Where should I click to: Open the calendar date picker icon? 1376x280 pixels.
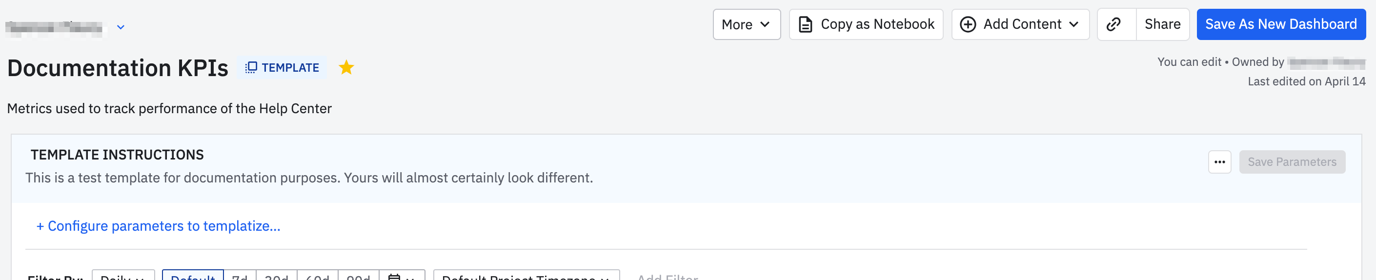pos(394,276)
